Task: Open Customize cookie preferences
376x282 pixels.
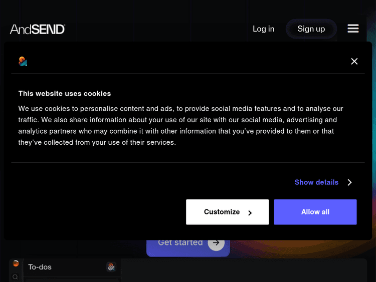Action: pos(222,212)
